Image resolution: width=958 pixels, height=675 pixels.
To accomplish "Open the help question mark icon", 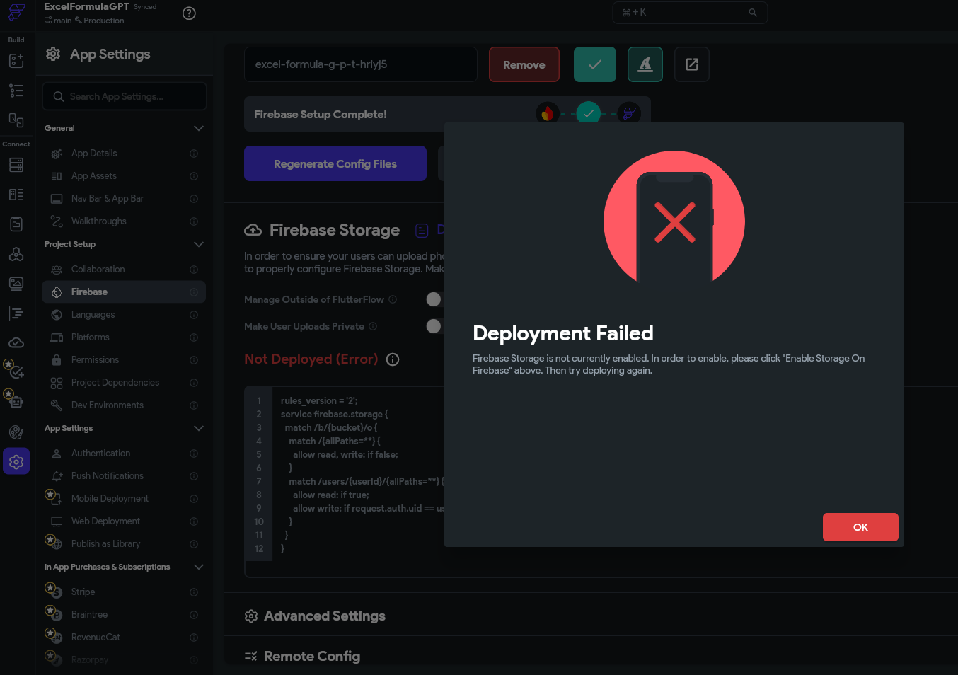I will tap(189, 13).
